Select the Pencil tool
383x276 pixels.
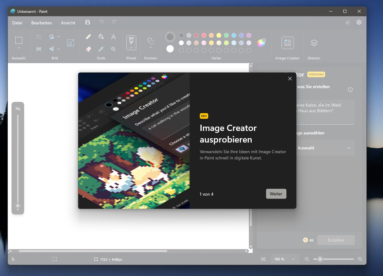88,37
